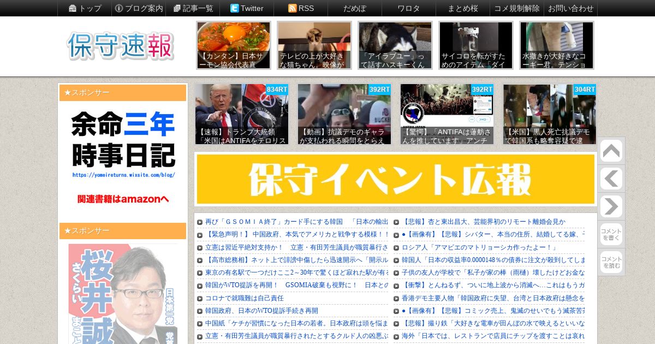Screen dimensions: 655x344
Task: Click the info icon beside ブログ案内
Action: point(119,8)
